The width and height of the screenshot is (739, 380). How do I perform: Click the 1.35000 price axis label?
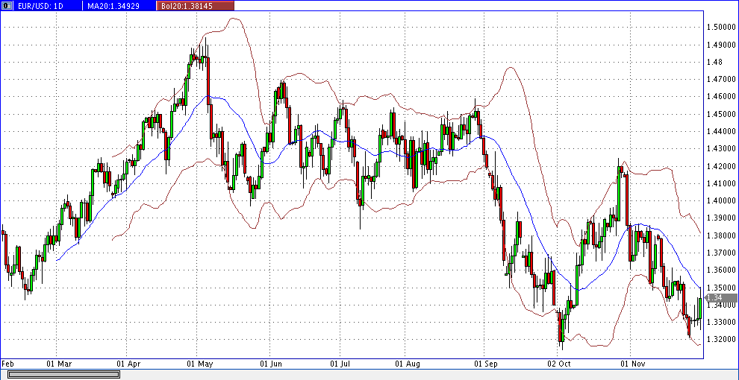(721, 288)
